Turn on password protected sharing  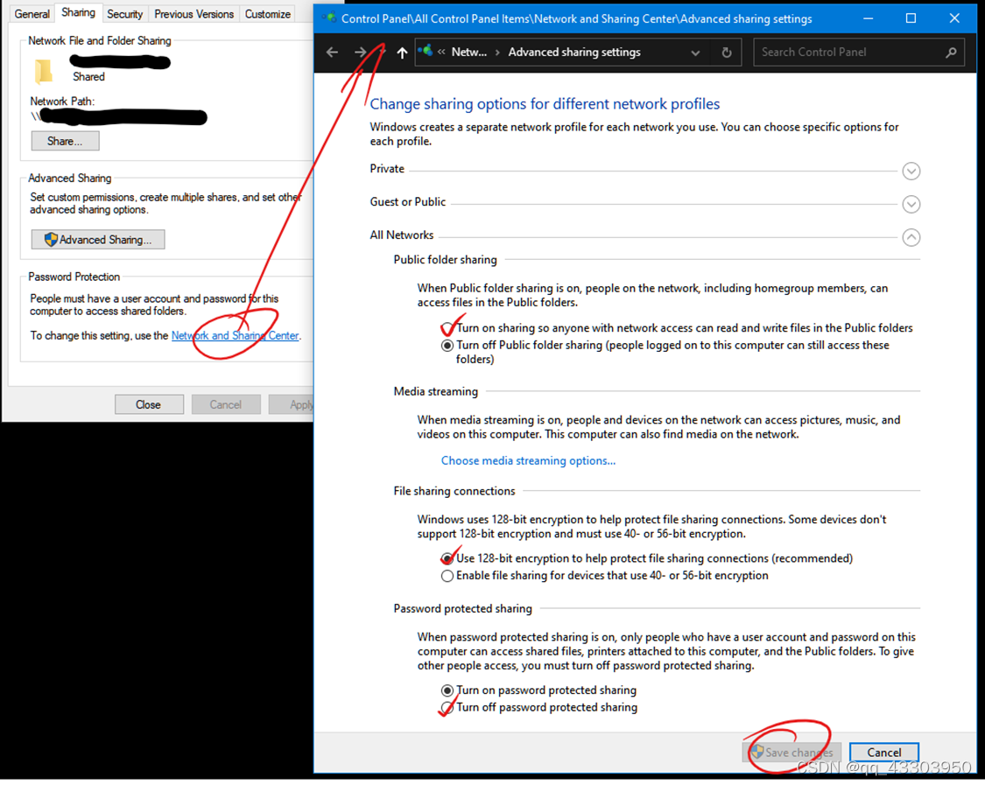(x=447, y=690)
